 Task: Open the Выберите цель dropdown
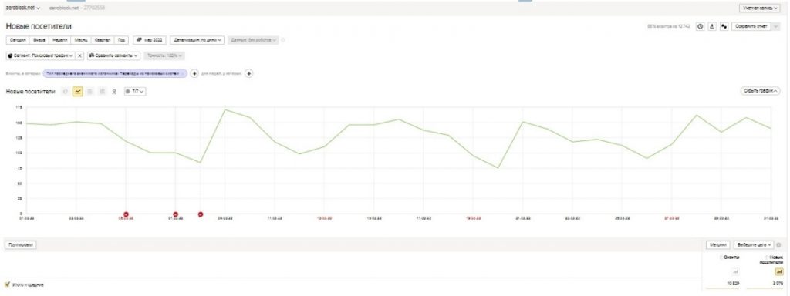click(x=753, y=244)
